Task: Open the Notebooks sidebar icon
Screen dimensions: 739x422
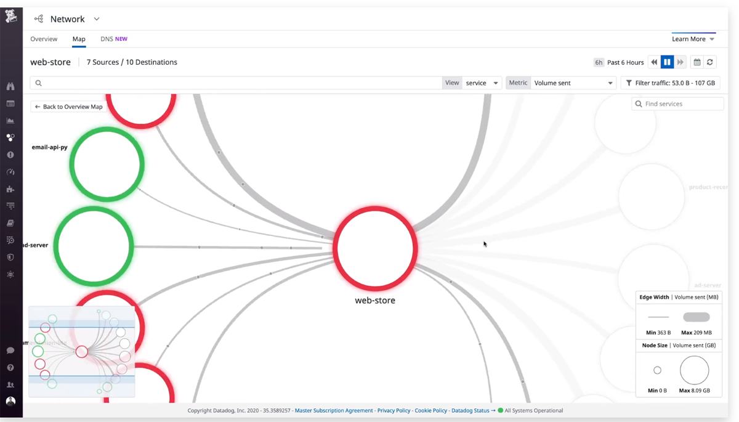Action: tap(10, 223)
